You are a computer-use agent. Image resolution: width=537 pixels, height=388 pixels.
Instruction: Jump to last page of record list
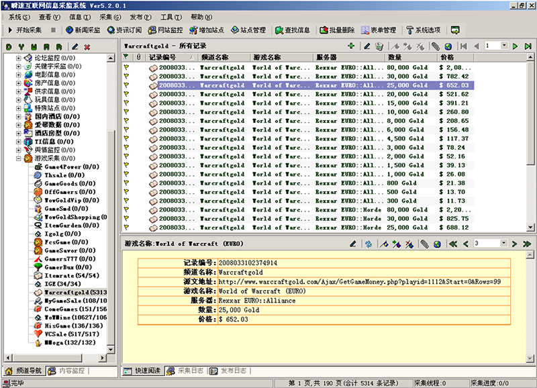point(528,46)
